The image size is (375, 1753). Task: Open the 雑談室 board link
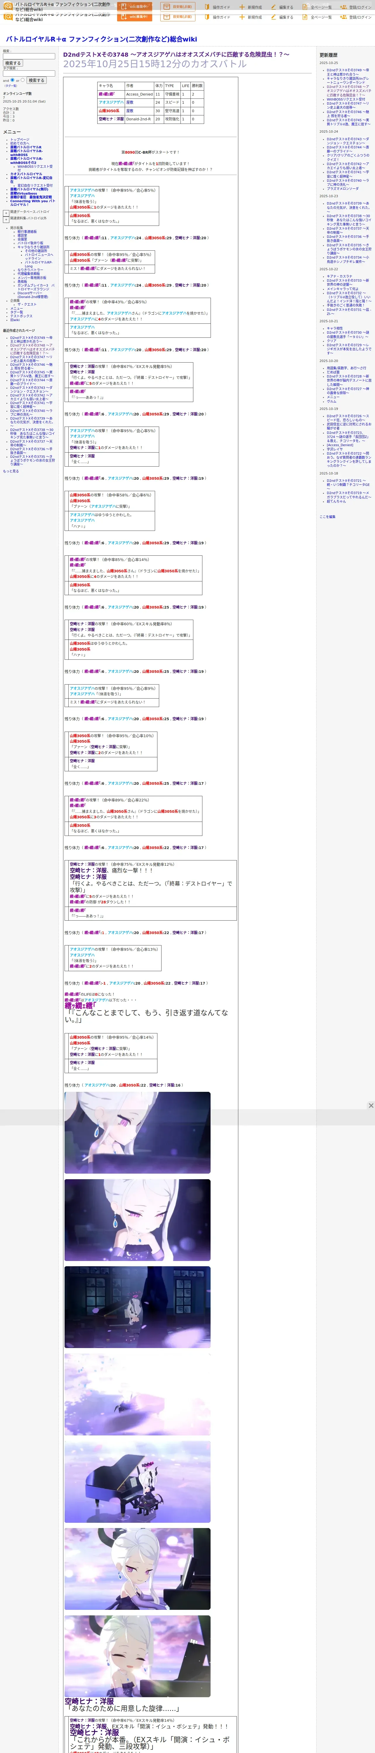tap(22, 235)
